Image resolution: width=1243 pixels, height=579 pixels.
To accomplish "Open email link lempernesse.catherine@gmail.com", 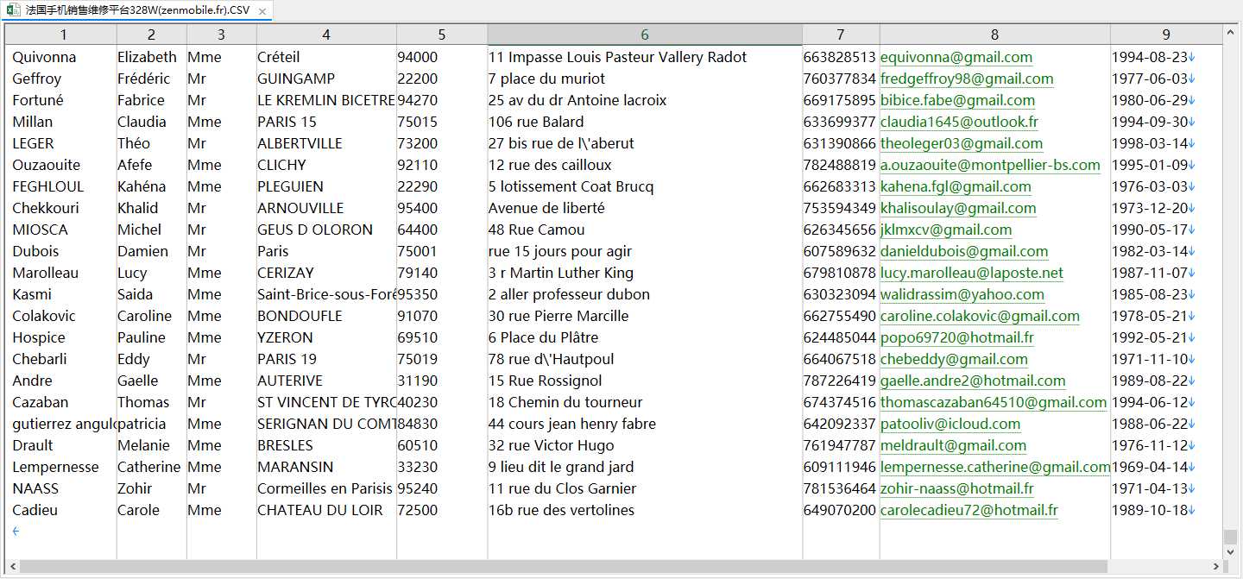I will pos(995,467).
